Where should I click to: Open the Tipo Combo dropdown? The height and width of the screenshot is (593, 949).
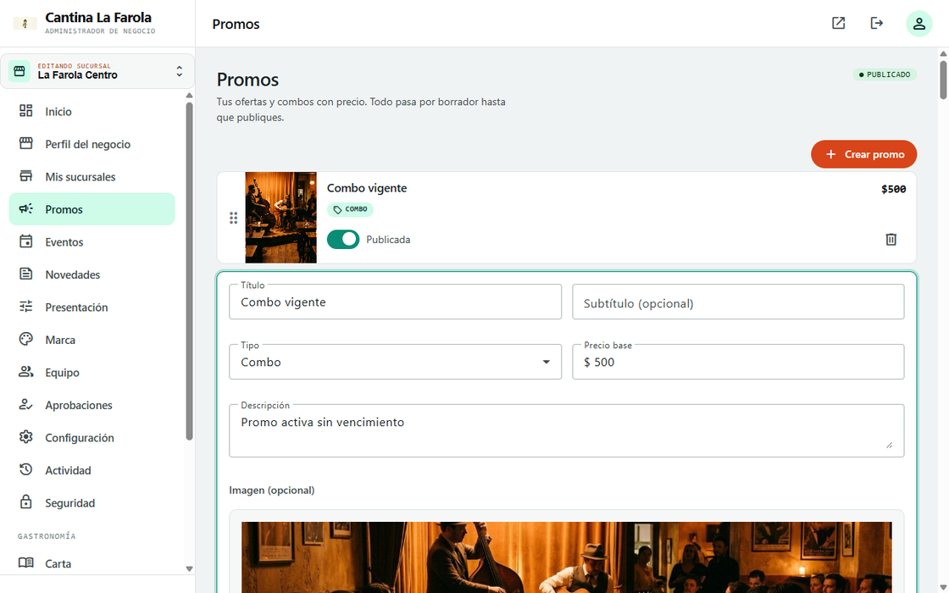pos(395,362)
